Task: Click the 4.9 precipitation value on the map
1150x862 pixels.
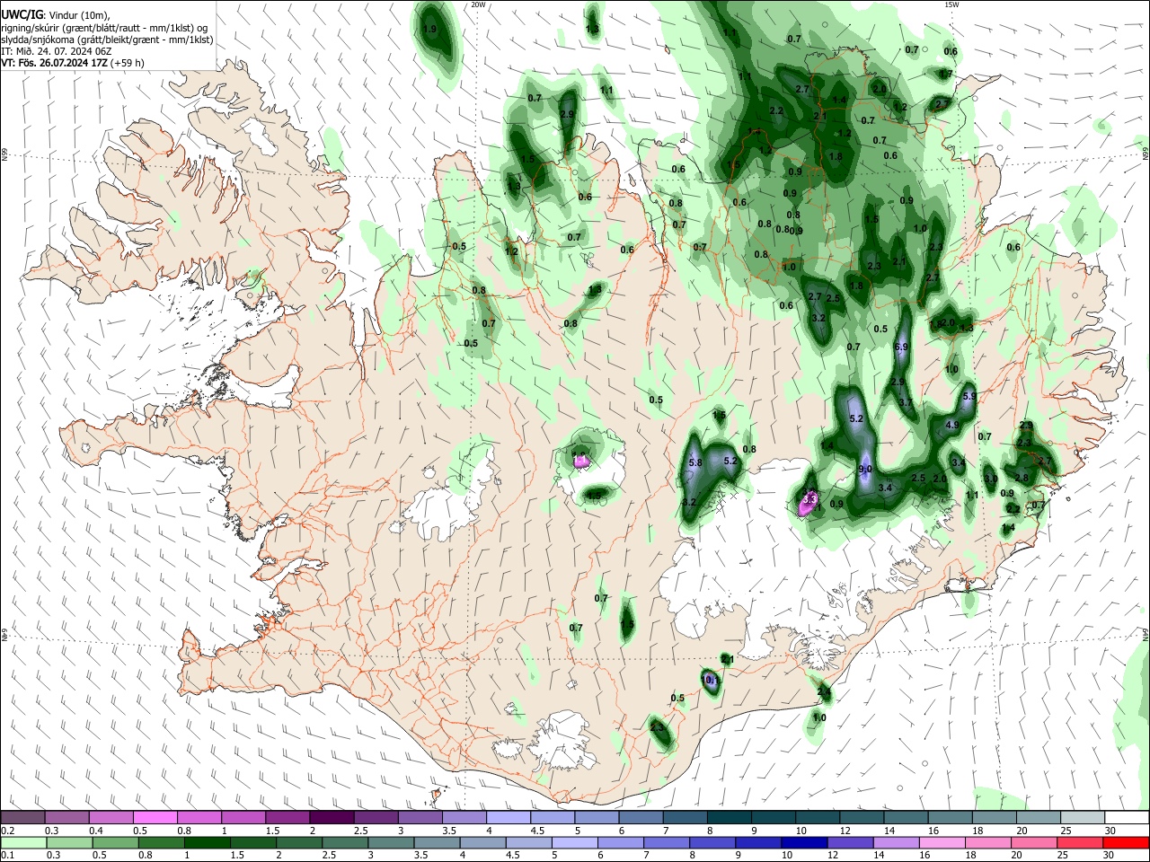Action: point(953,426)
